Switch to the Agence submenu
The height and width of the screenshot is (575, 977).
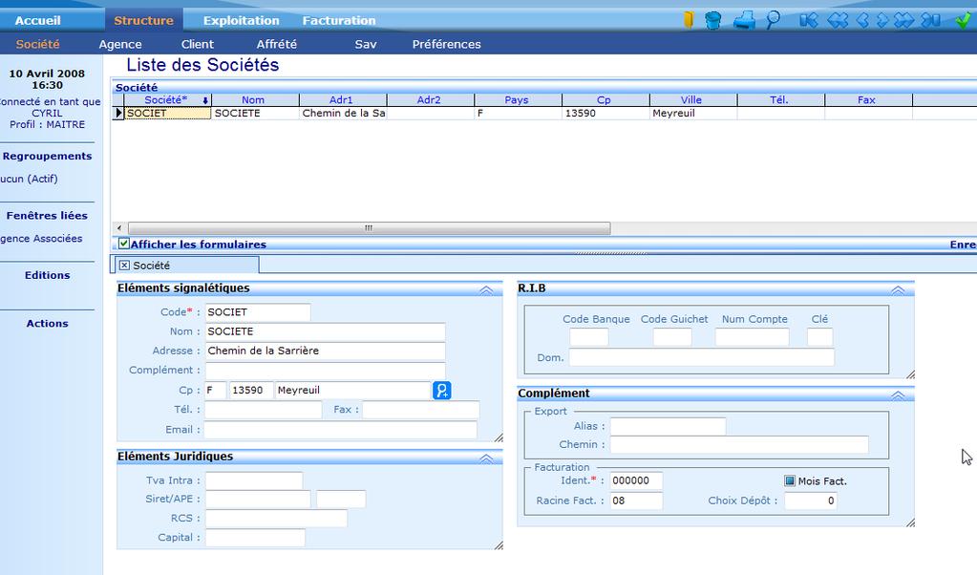(120, 44)
